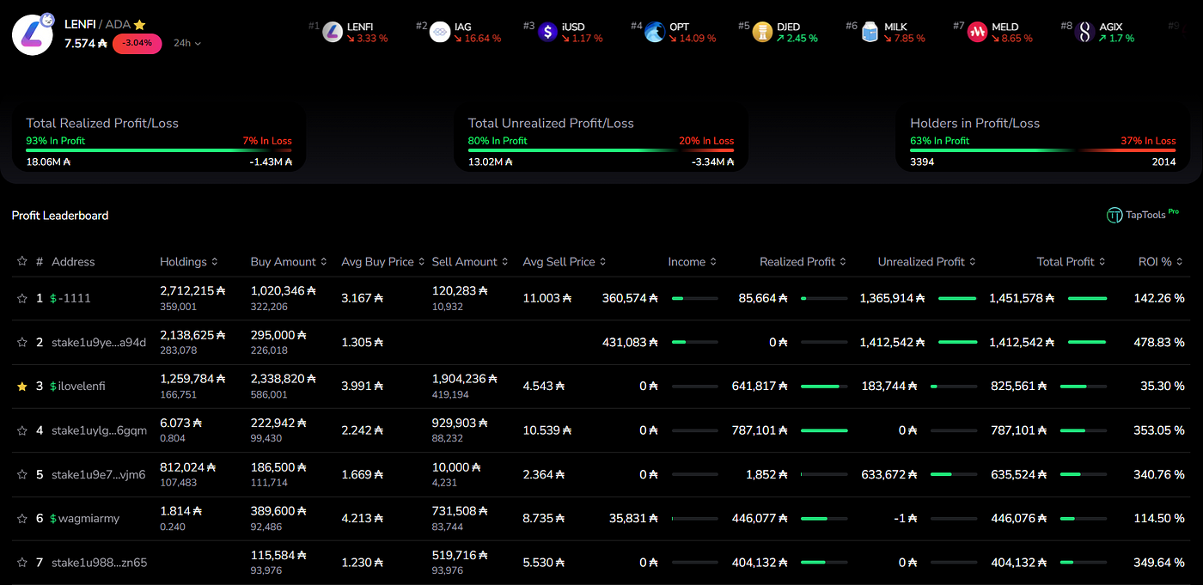Sort table by Buy Amount column

pos(290,261)
